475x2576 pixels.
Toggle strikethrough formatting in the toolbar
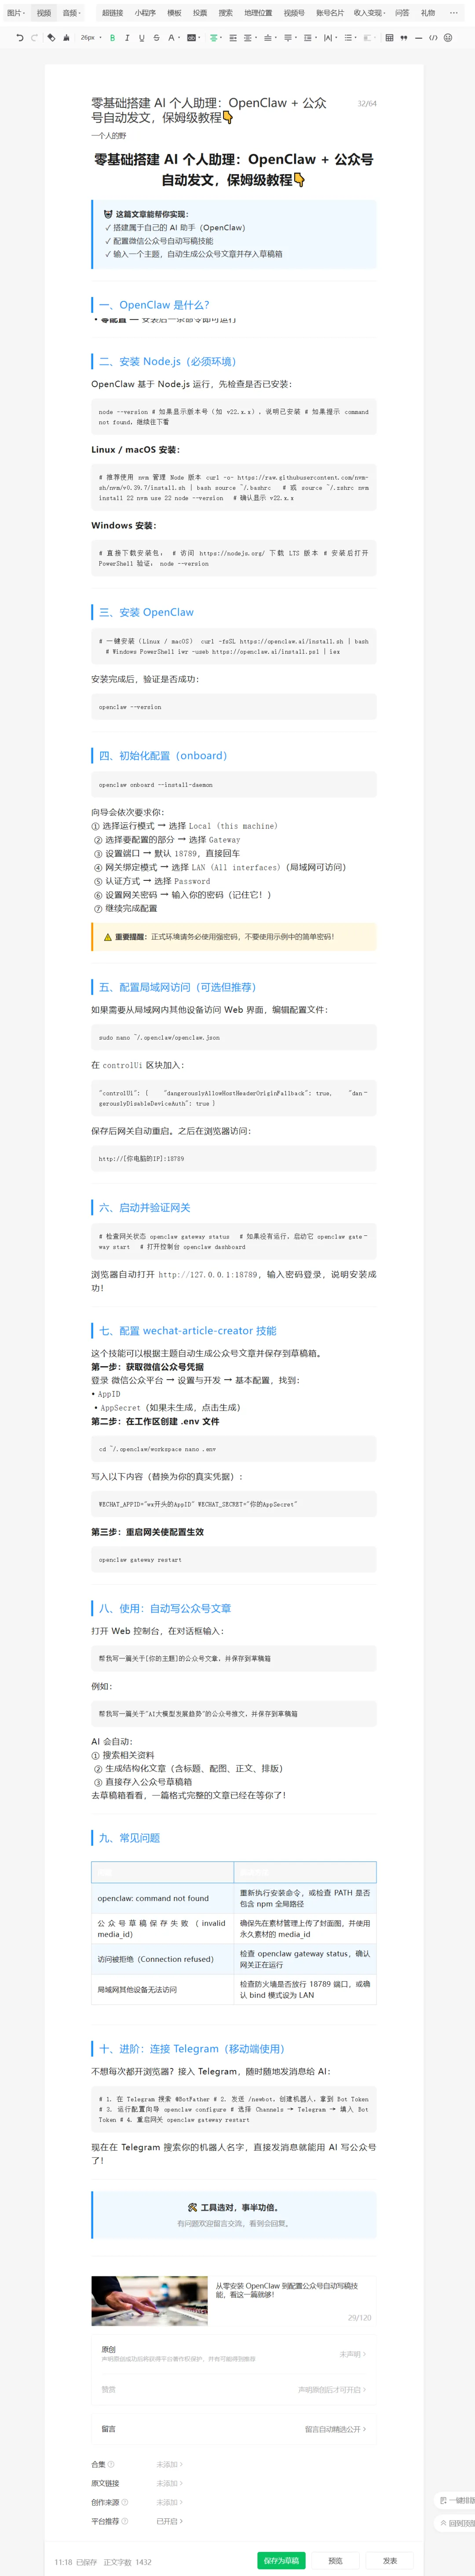(x=156, y=38)
